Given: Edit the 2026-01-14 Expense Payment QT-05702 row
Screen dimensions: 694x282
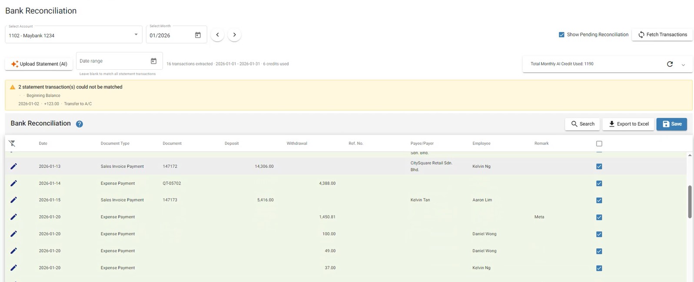Looking at the screenshot, I should tap(13, 183).
